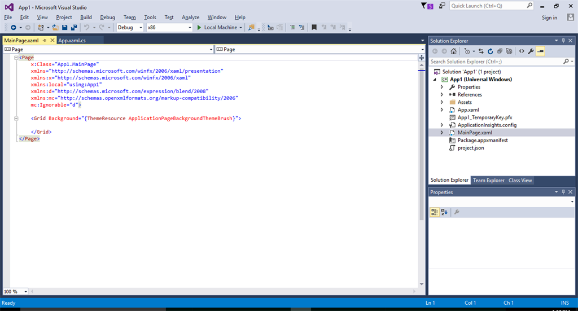
Task: Click the split editor button above the scrollbar
Action: pyautogui.click(x=422, y=58)
